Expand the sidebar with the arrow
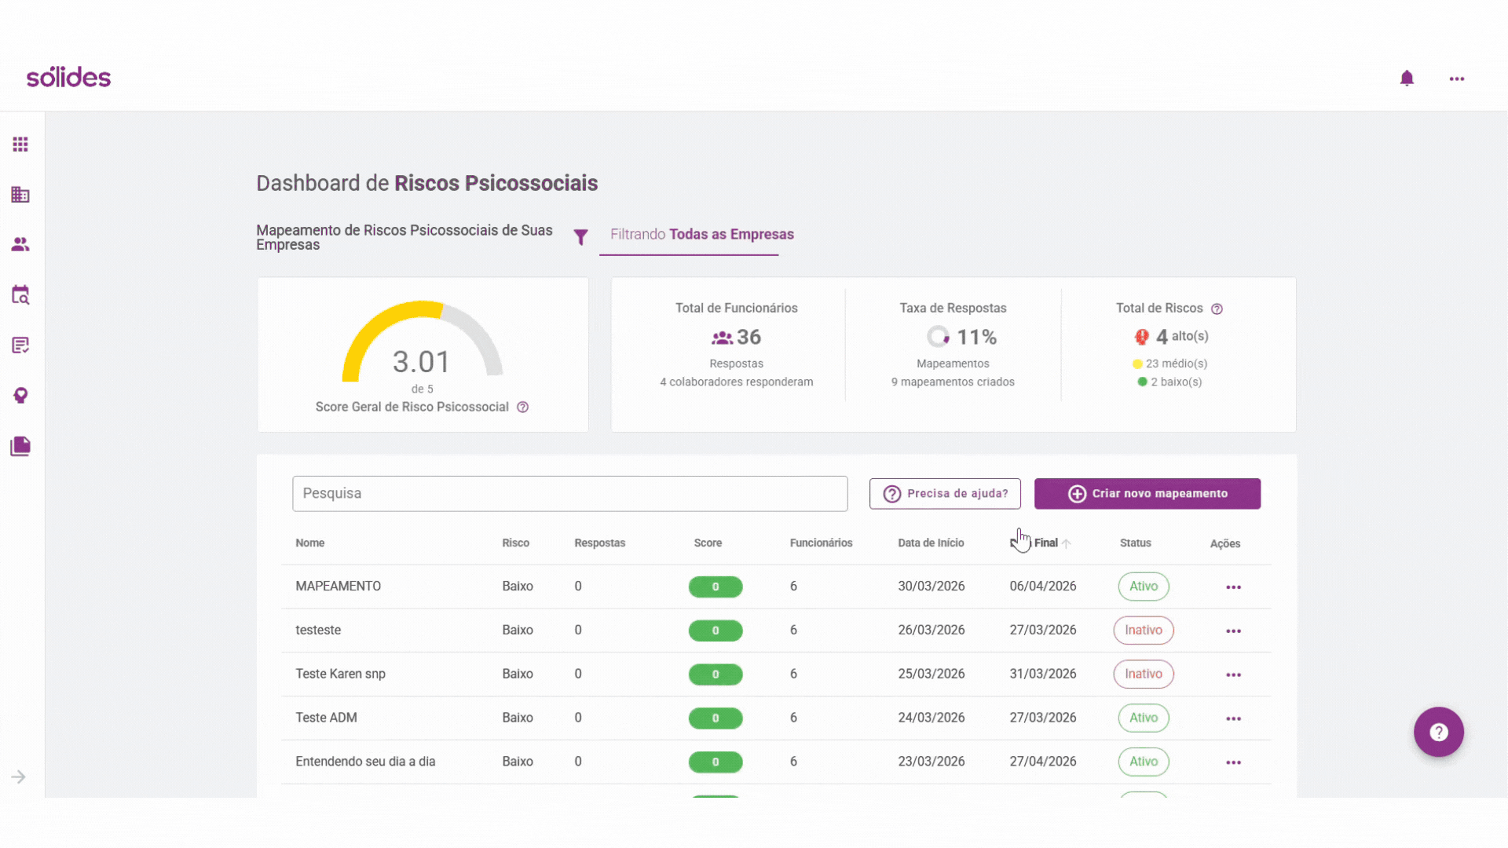The image size is (1508, 848). click(19, 777)
